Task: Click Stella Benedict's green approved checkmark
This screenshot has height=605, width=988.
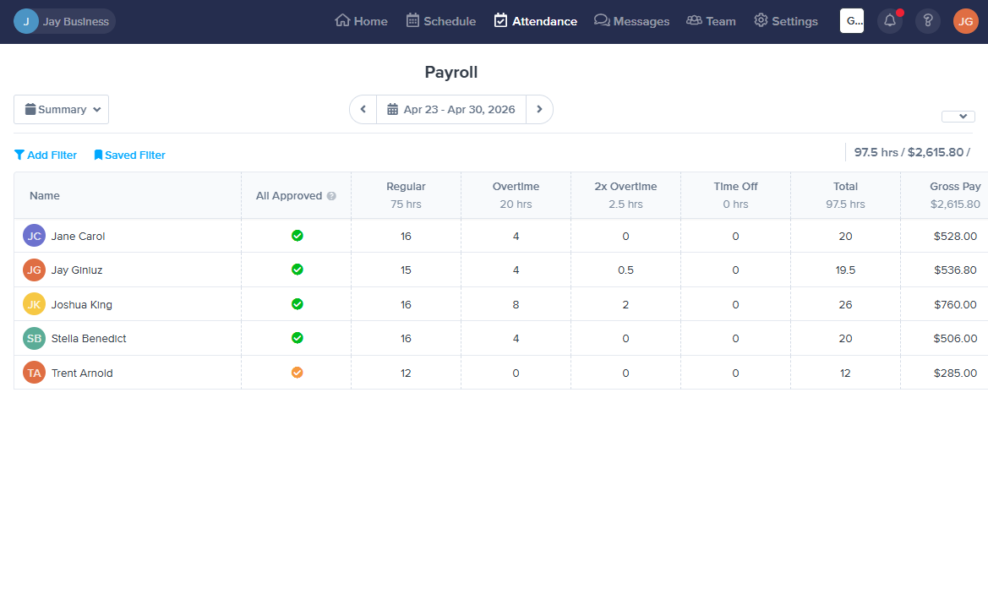Action: [x=297, y=338]
